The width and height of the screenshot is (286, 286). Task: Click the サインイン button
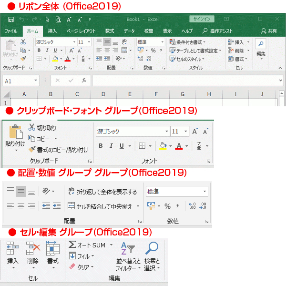[x=202, y=19]
